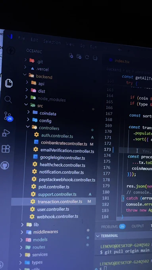
Task: Open the GitHub icon in activity bar
Action: 5,166
